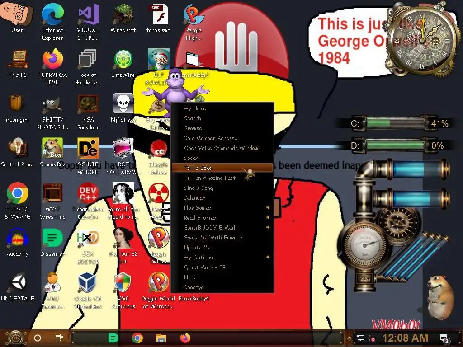Click the 12:08 AM taskbar clock
Image resolution: width=463 pixels, height=347 pixels.
(x=405, y=338)
